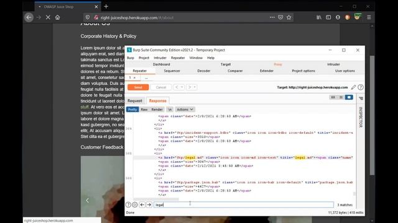Screen dimensions: 398x223
Task: Open the Help menu
Action: (211, 58)
